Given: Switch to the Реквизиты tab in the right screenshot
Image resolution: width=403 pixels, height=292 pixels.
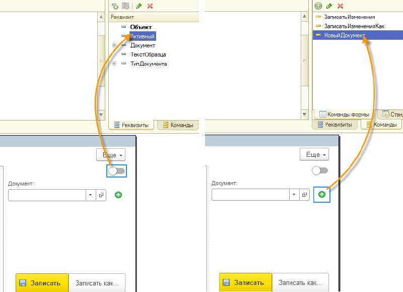Looking at the screenshot, I should pyautogui.click(x=335, y=125).
